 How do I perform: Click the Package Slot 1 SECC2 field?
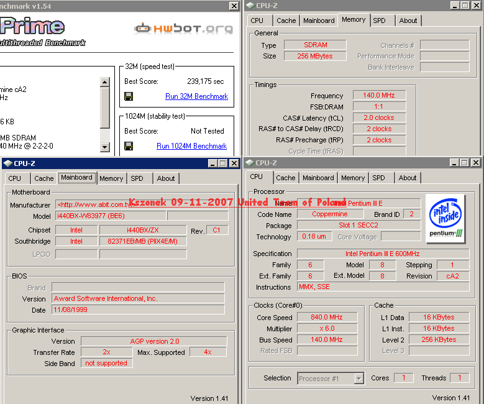pyautogui.click(x=358, y=225)
